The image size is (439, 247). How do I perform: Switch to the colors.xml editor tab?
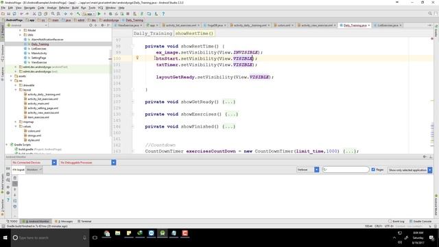coord(283,25)
